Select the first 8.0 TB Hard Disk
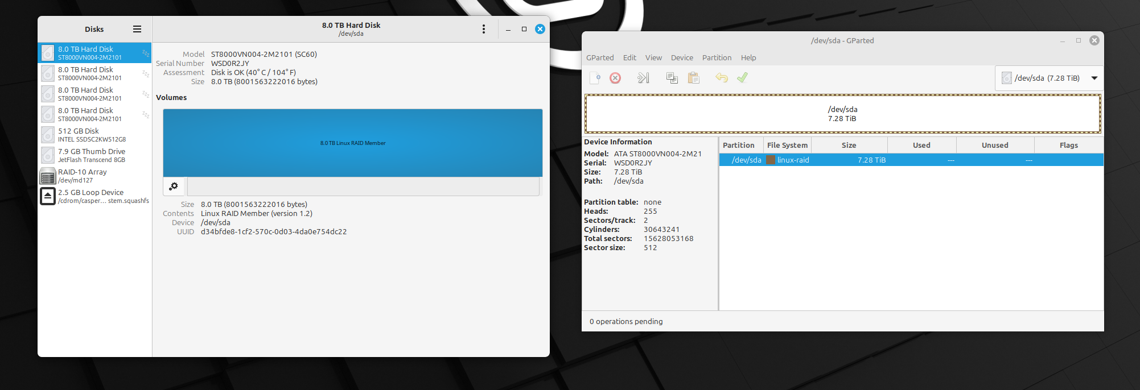1140x390 pixels. coord(94,53)
